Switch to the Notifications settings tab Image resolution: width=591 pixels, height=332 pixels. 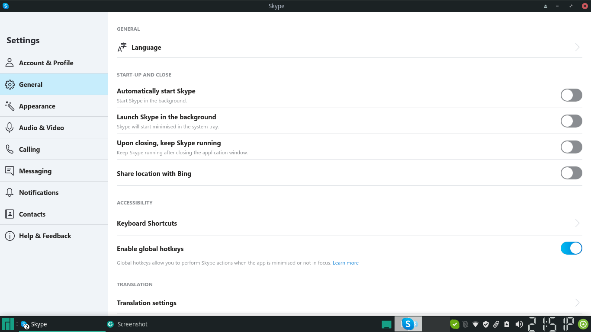click(54, 192)
